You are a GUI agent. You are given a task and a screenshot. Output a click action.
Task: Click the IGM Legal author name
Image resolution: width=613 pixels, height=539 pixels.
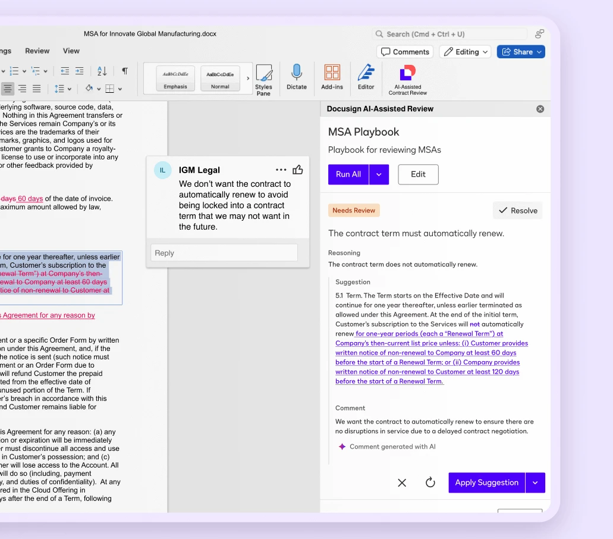[x=199, y=170]
